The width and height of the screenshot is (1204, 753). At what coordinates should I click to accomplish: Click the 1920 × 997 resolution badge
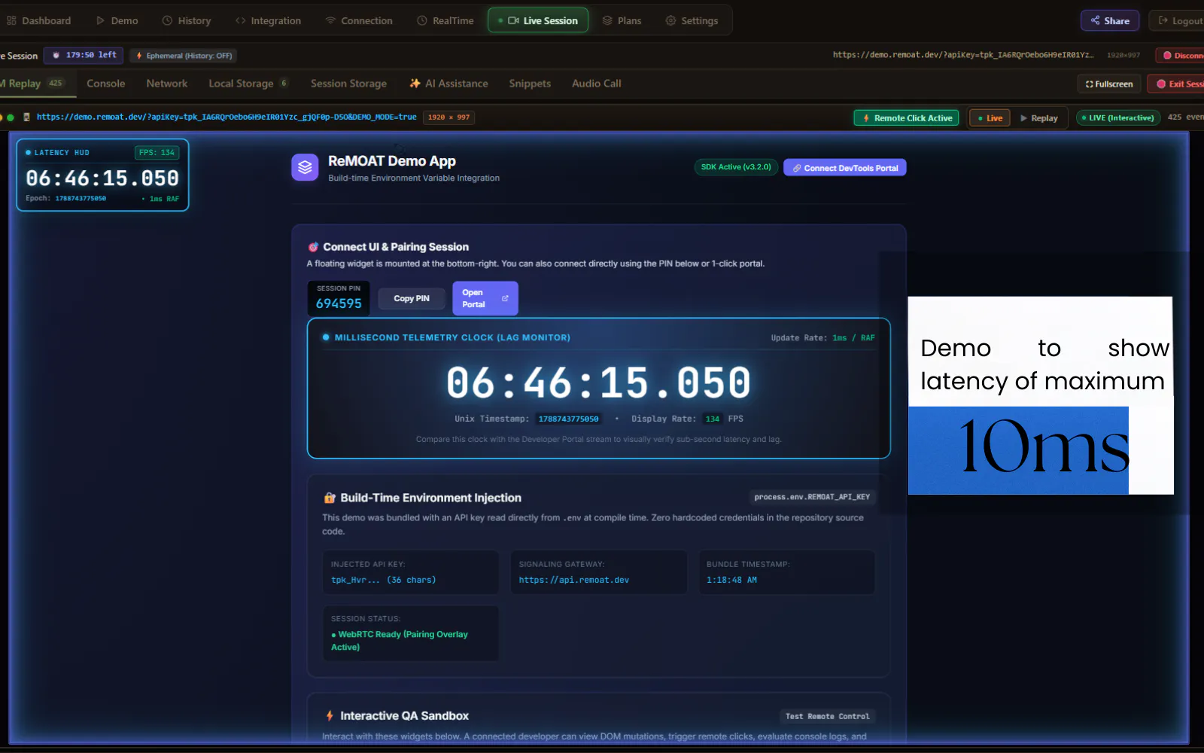click(x=448, y=117)
